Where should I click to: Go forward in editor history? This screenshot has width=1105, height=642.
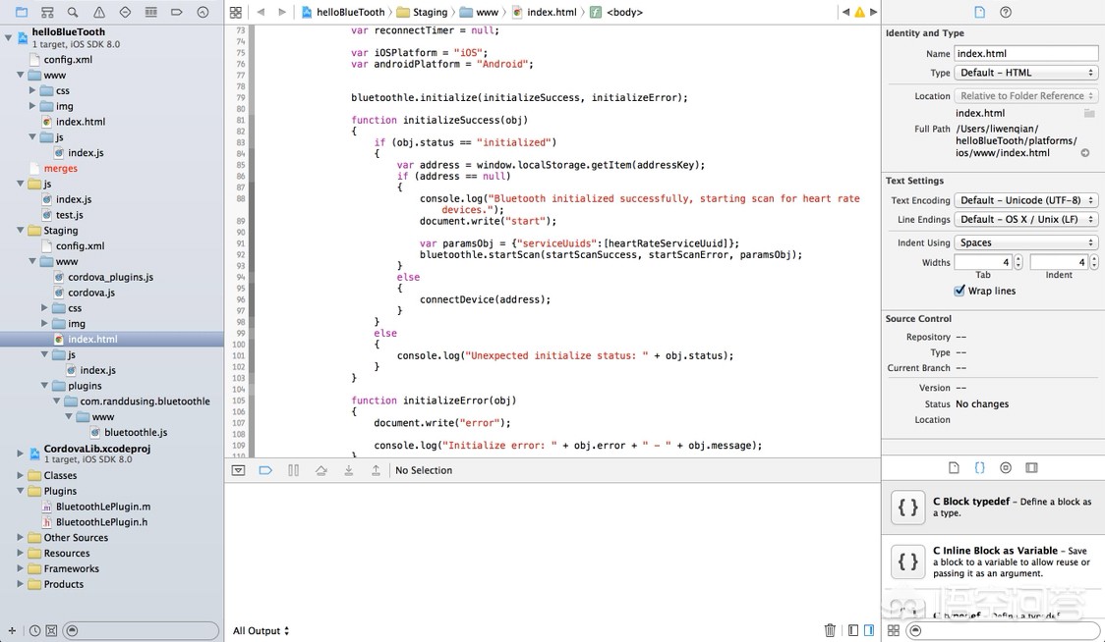282,12
